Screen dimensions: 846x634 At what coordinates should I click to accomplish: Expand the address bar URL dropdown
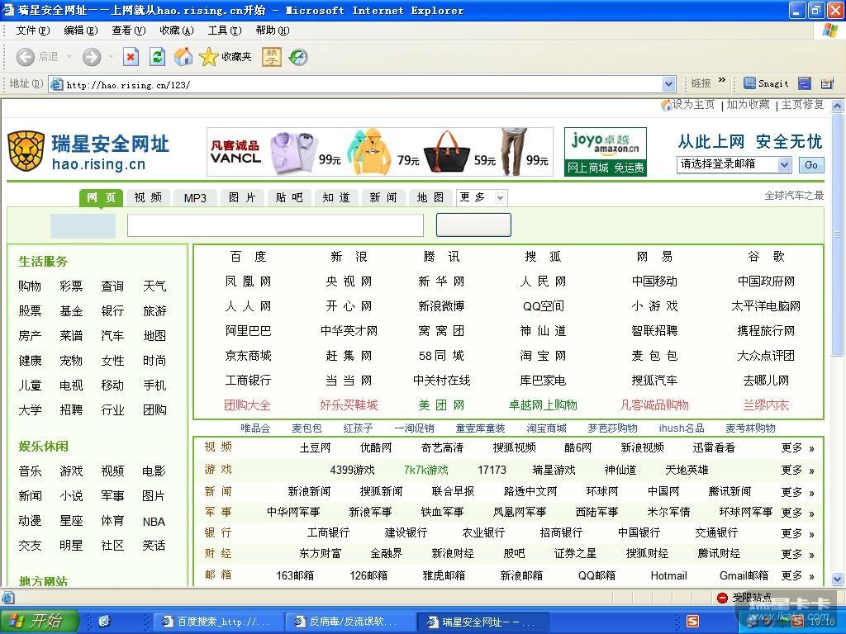(x=669, y=84)
